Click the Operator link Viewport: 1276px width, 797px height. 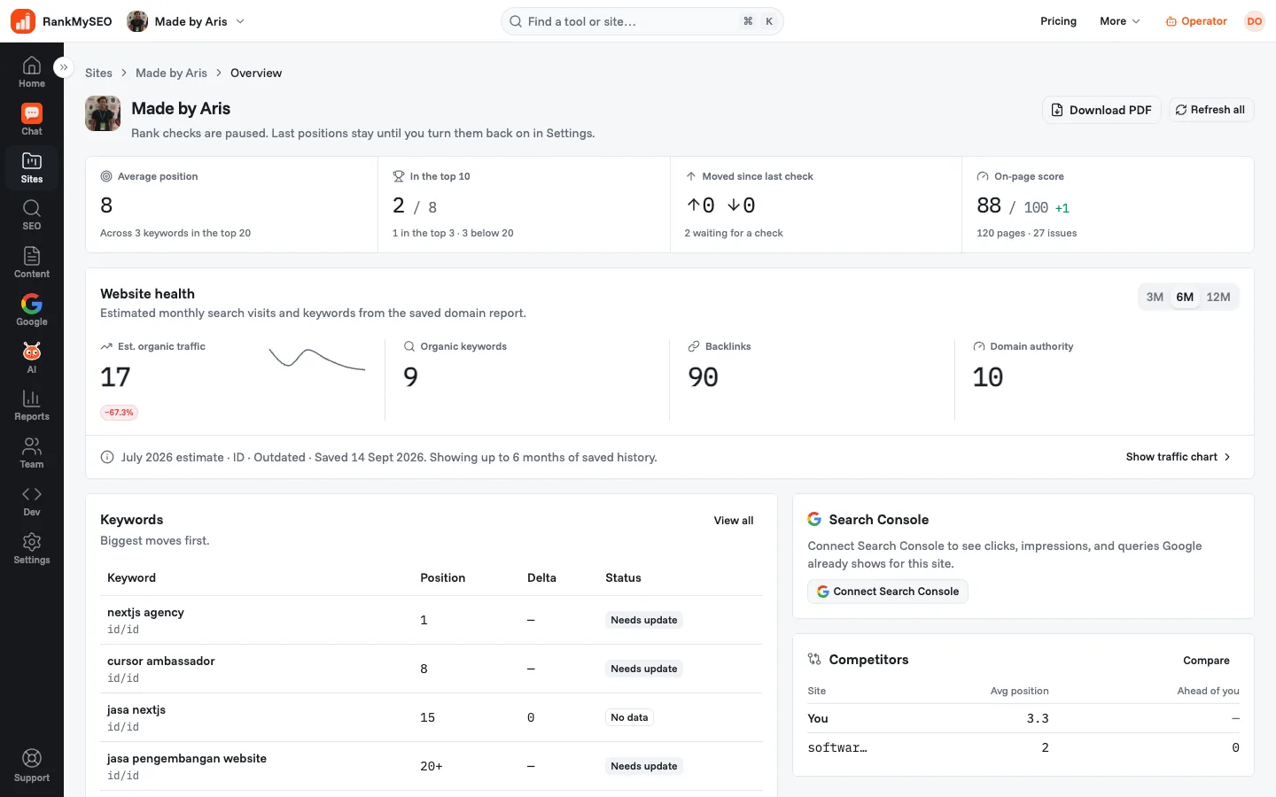point(1196,21)
